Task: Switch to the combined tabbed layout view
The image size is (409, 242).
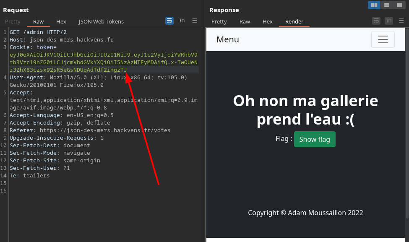Action: tap(399, 5)
